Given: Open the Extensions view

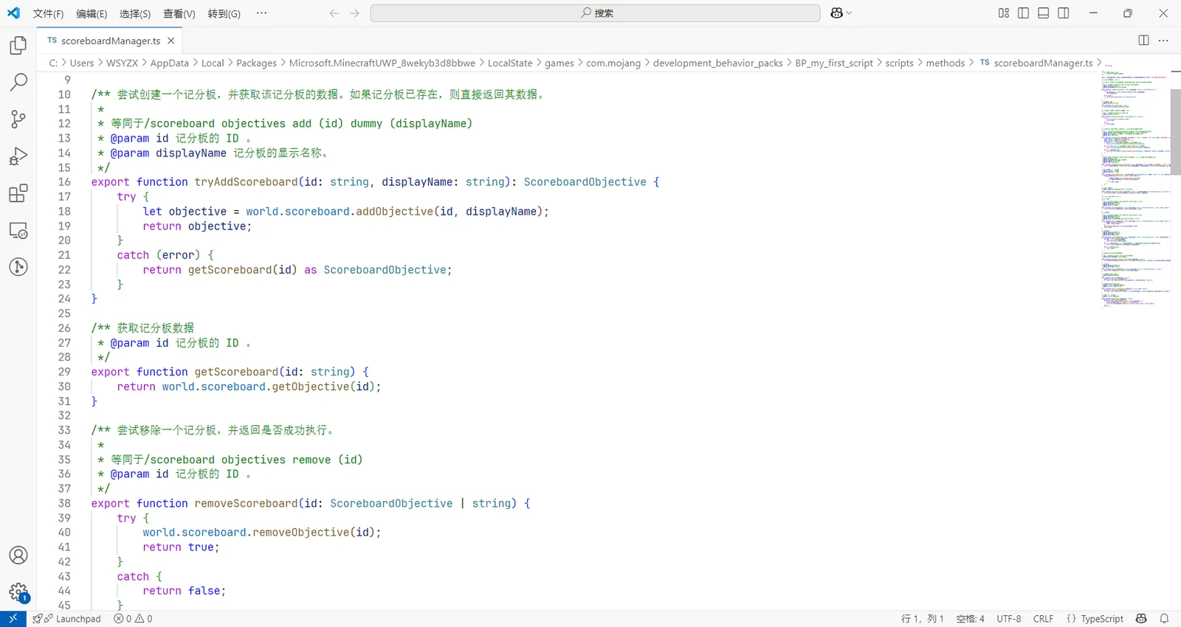Looking at the screenshot, I should pos(18,193).
